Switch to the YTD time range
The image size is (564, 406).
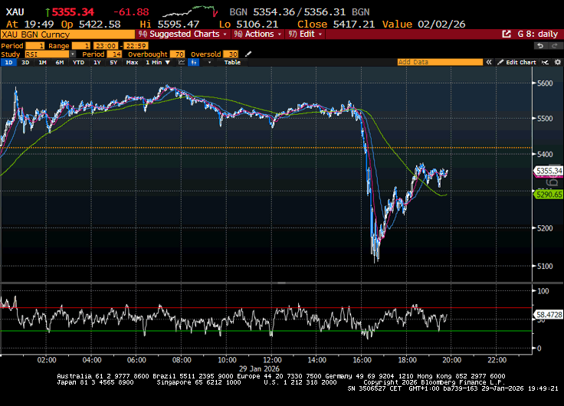[78, 63]
